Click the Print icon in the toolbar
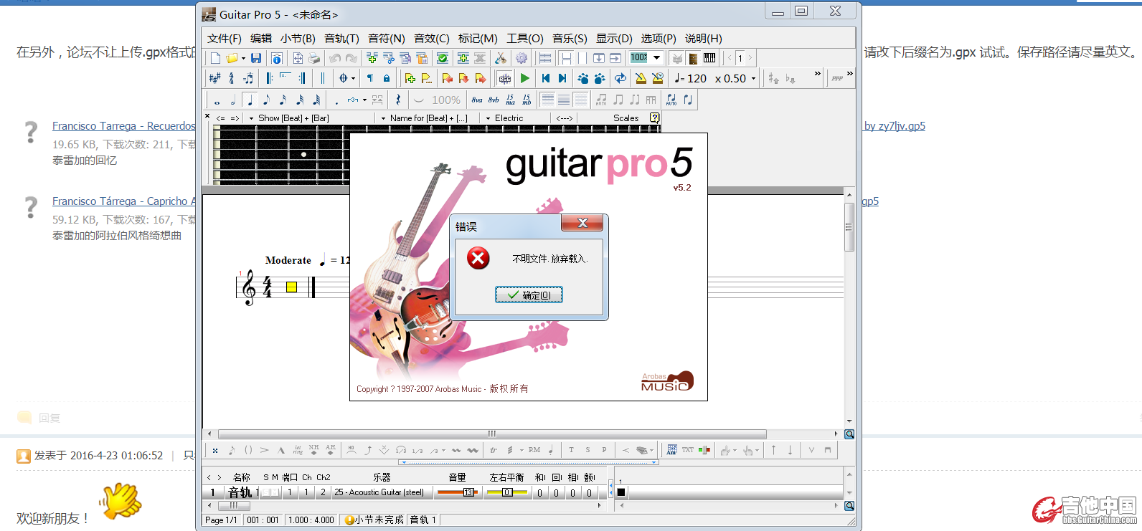The height and width of the screenshot is (531, 1142). (x=314, y=58)
